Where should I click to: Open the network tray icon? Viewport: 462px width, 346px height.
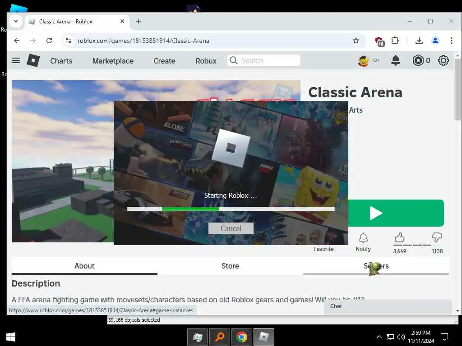(390, 337)
